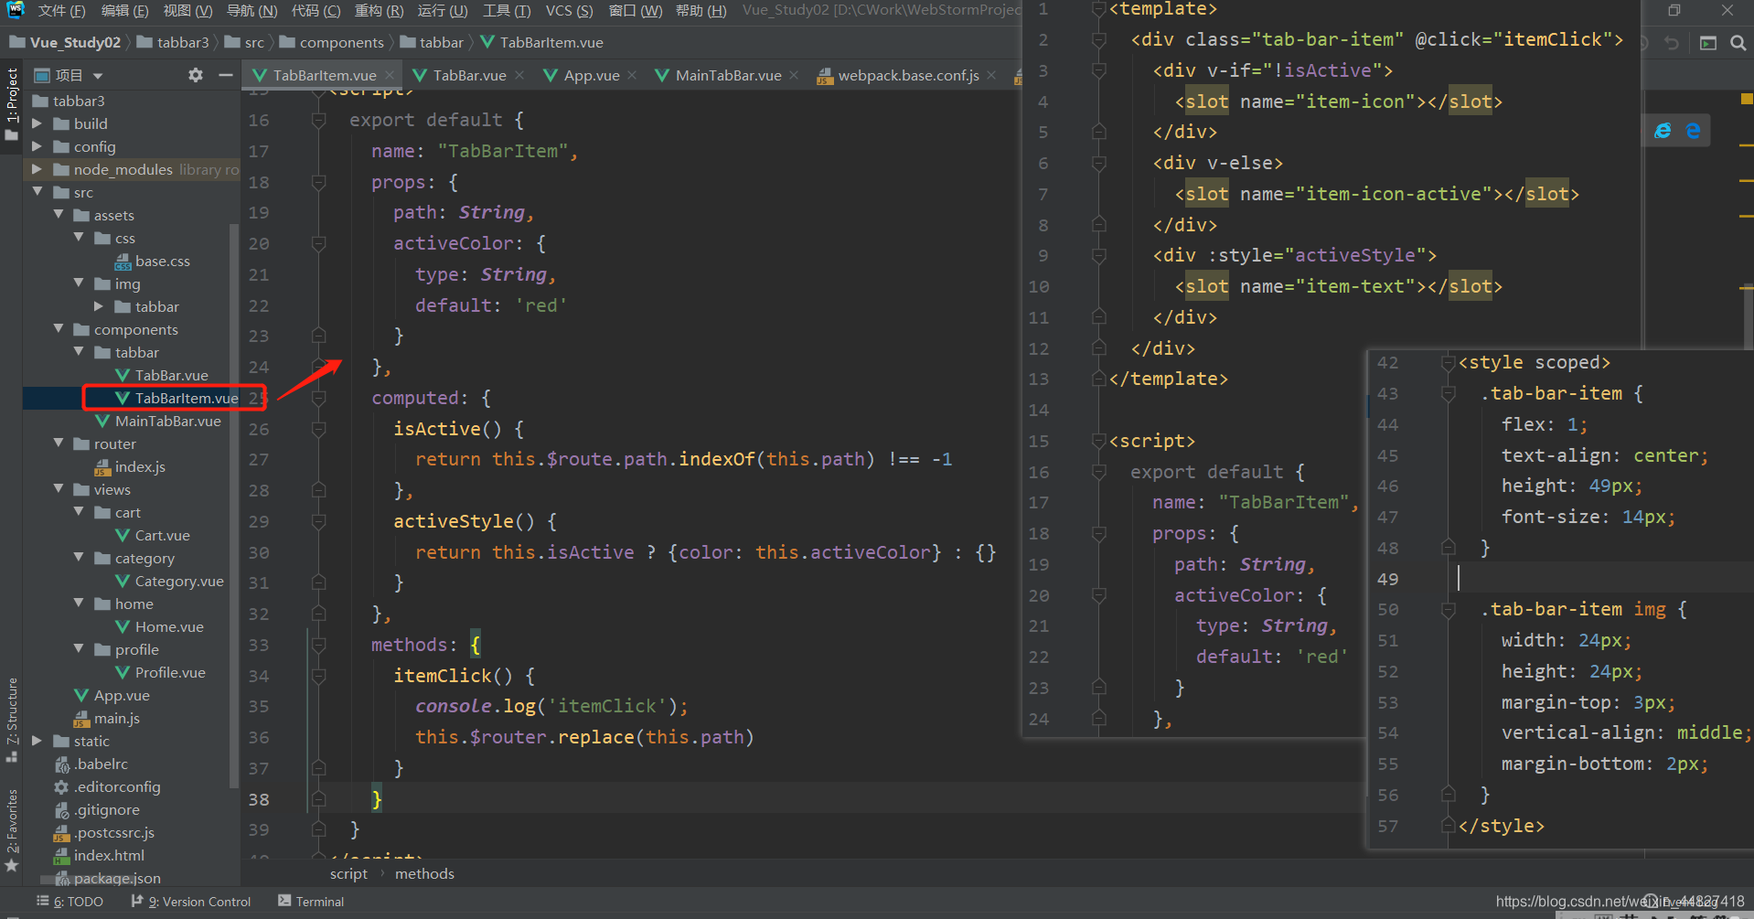Place cursor on line 35 console.log statement
The height and width of the screenshot is (919, 1754).
pyautogui.click(x=551, y=706)
